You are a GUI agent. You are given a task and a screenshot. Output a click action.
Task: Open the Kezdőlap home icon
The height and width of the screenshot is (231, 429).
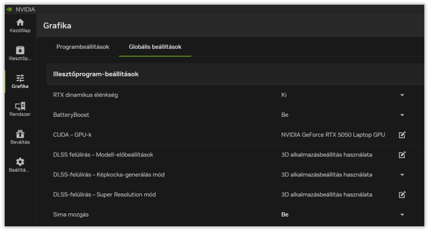(20, 23)
